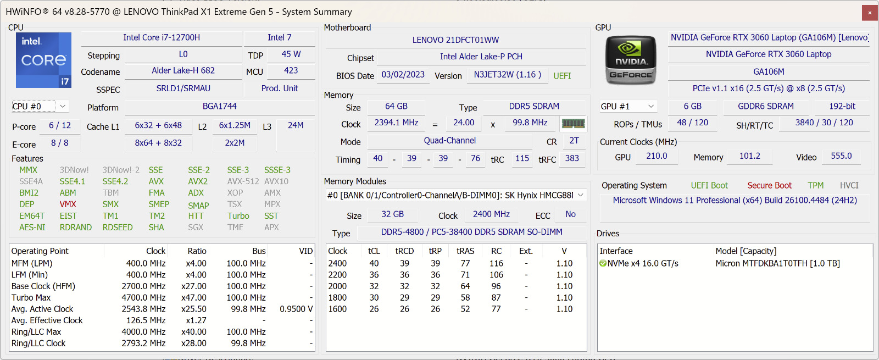This screenshot has height=360, width=879.
Task: Click the BIOS date 03/02/2023
Action: (403, 75)
